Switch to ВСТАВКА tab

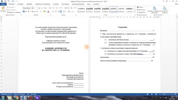tap(20, 4)
